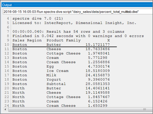Click 'Egg' in the Boston row

point(50,67)
